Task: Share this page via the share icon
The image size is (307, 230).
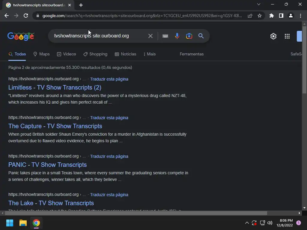Action: tap(250, 16)
